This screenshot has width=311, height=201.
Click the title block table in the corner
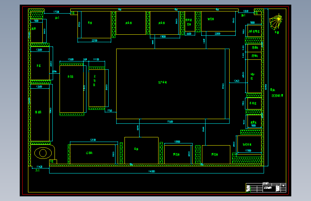tap(266, 187)
